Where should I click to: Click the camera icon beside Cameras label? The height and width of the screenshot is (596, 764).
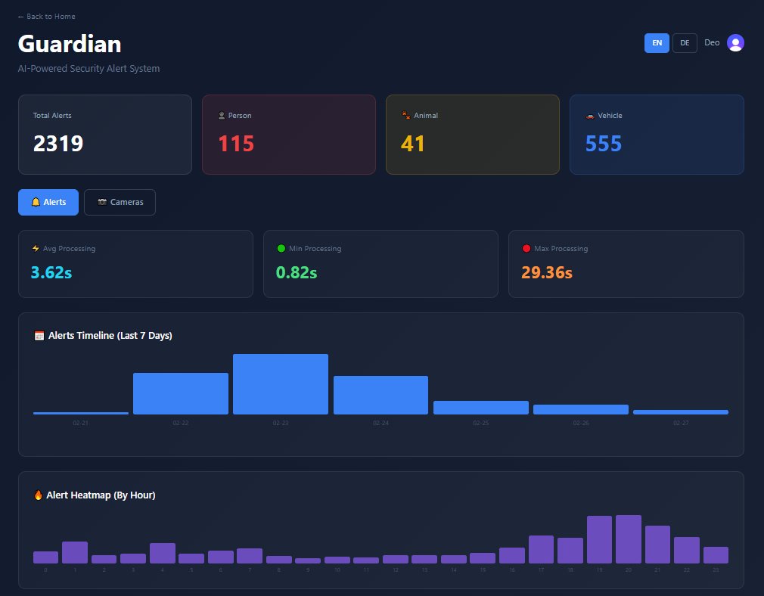(x=102, y=202)
